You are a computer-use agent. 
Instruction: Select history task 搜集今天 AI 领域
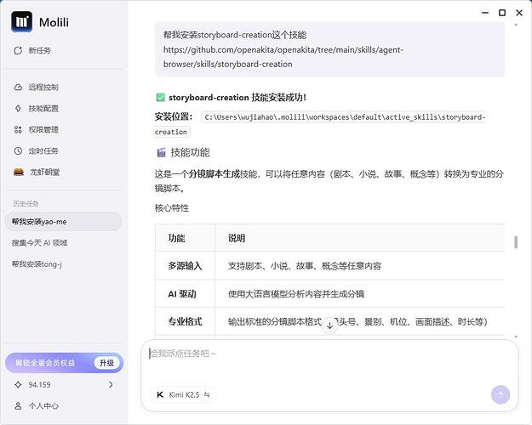(x=39, y=242)
